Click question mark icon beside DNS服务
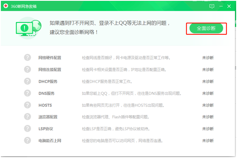Screen dimensions: 237x158 [x=28, y=93]
